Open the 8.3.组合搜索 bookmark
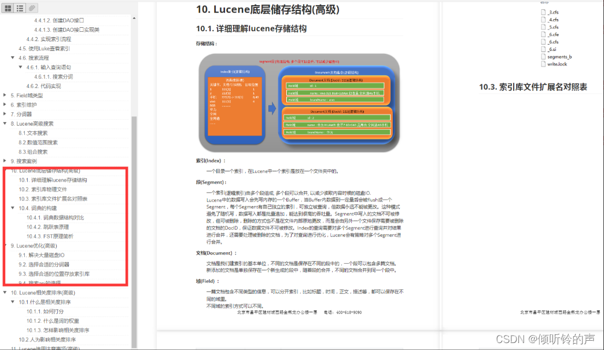Image resolution: width=604 pixels, height=350 pixels. [x=33, y=152]
